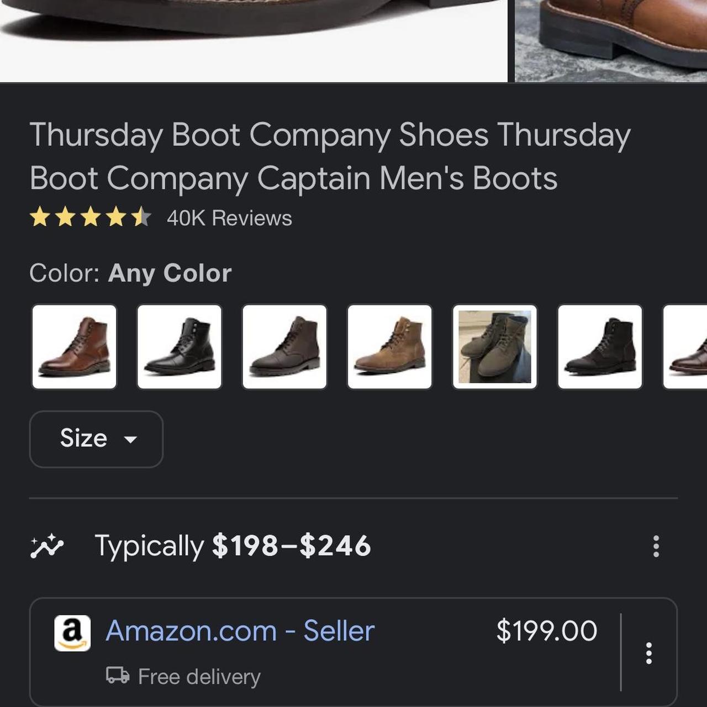Open the price insights three-dot menu
This screenshot has width=707, height=707.
[656, 546]
